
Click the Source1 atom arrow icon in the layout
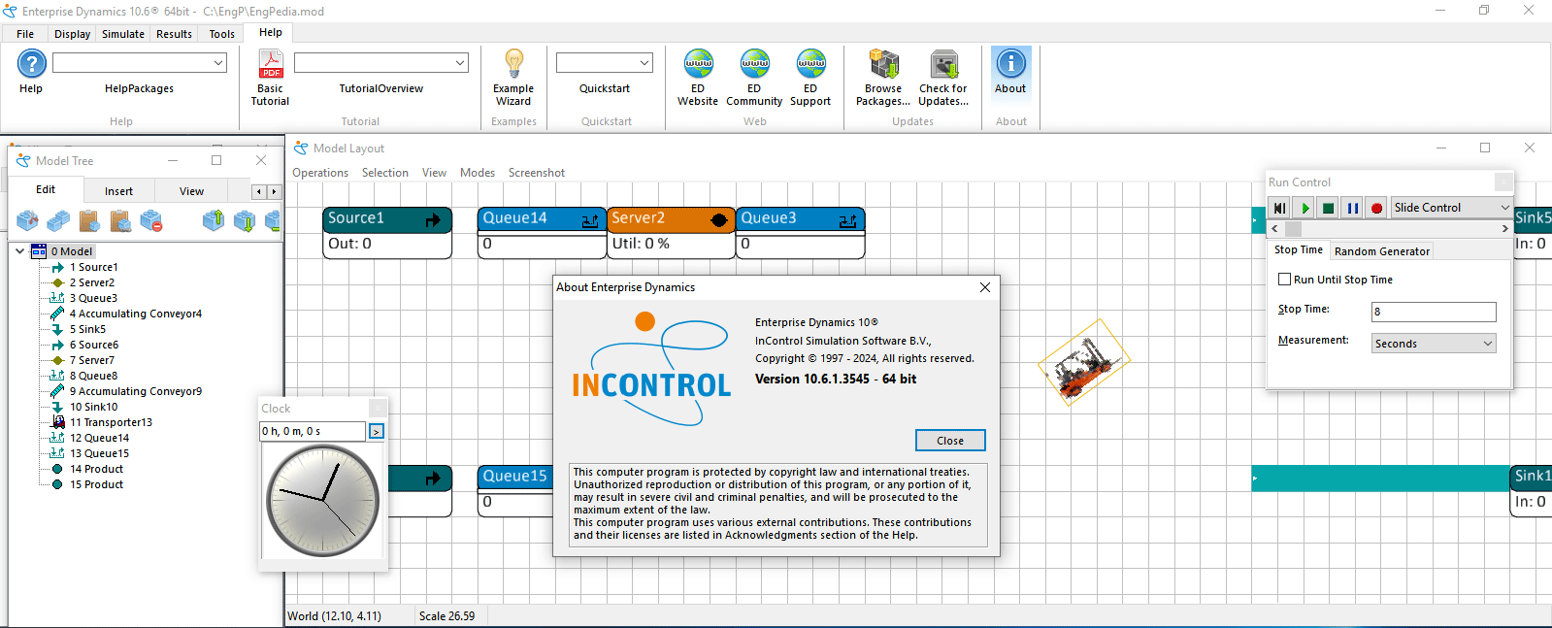[x=433, y=220]
